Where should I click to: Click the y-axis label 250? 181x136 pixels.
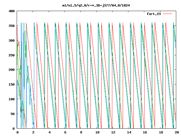tap(12, 55)
